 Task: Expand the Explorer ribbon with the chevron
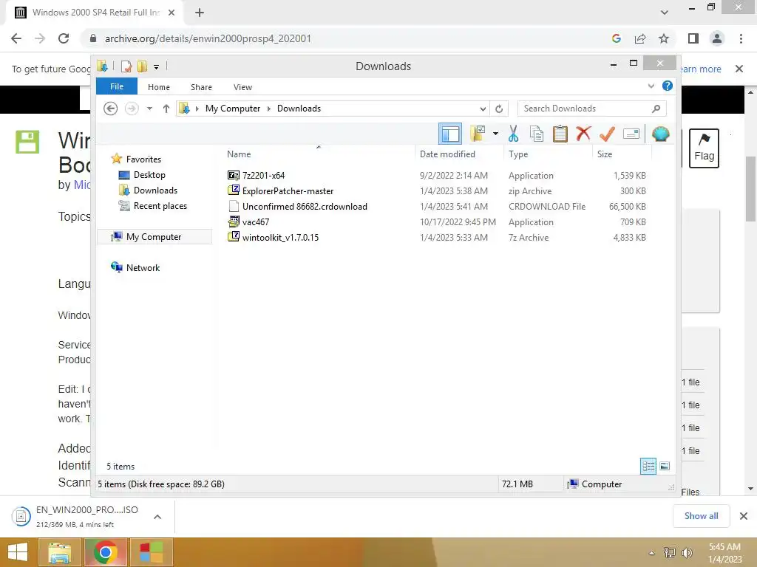click(x=651, y=86)
